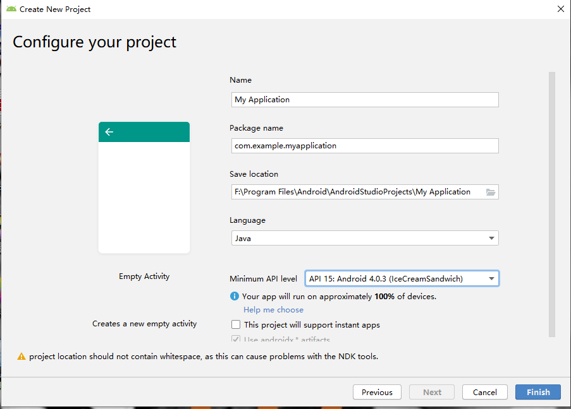Click the Save location path field
The height and width of the screenshot is (409, 571).
[354, 192]
